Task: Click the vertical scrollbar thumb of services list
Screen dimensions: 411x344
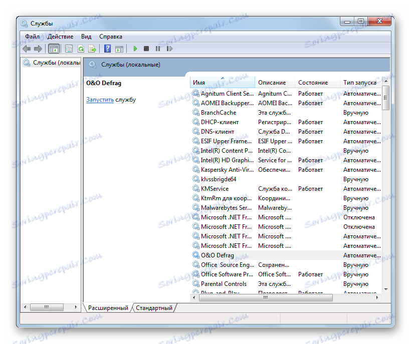Action: [386, 98]
